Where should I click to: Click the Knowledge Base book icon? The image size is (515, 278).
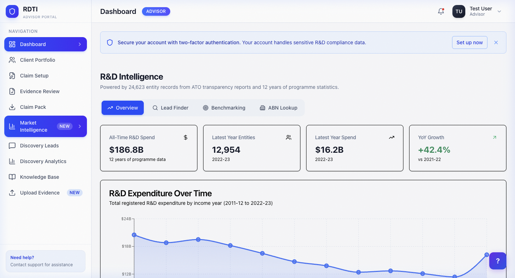(x=12, y=177)
